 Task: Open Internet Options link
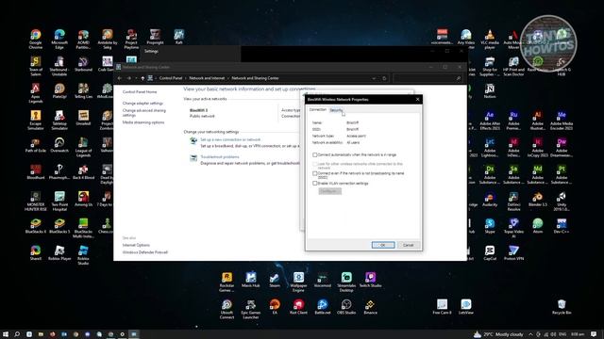click(136, 245)
